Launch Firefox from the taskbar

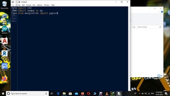click(x=82, y=94)
